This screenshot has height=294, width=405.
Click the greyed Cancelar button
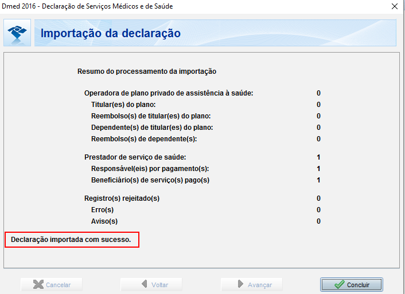[x=52, y=284]
